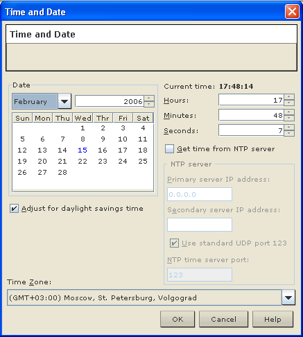
Task: Click the OK button
Action: tap(178, 319)
